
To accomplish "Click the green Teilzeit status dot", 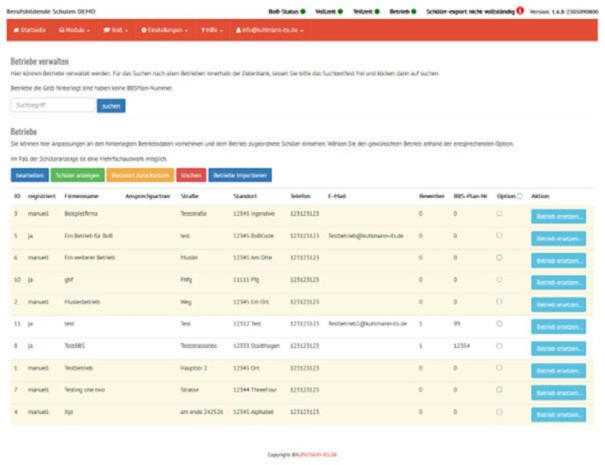I will click(378, 11).
